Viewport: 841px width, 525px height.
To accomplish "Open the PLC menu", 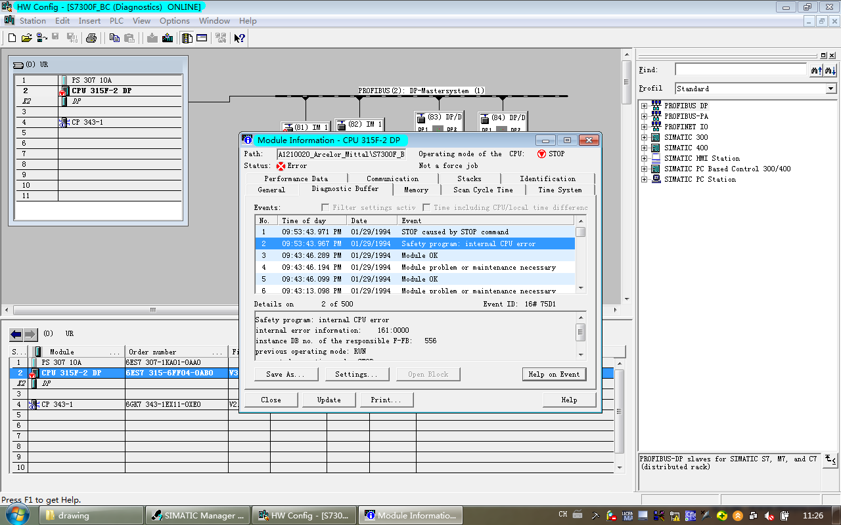I will point(116,21).
